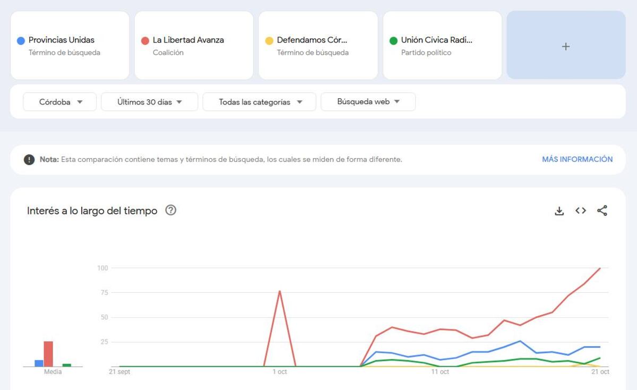Click the red line endpoint at 100
The image size is (637, 390).
point(600,268)
